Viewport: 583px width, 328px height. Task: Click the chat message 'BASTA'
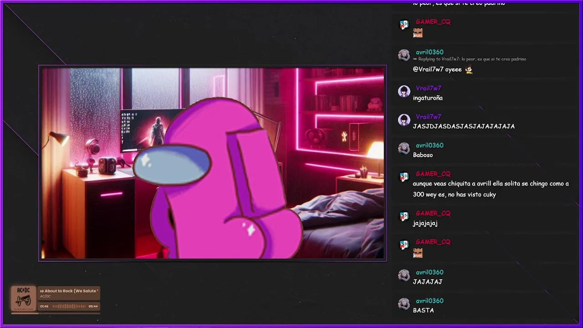click(x=423, y=310)
